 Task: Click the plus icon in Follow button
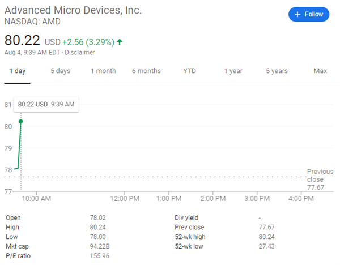297,14
